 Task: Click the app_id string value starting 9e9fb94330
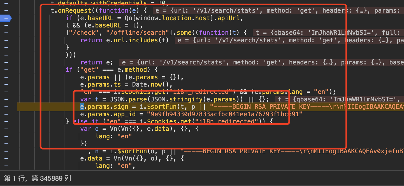[x=225, y=114]
